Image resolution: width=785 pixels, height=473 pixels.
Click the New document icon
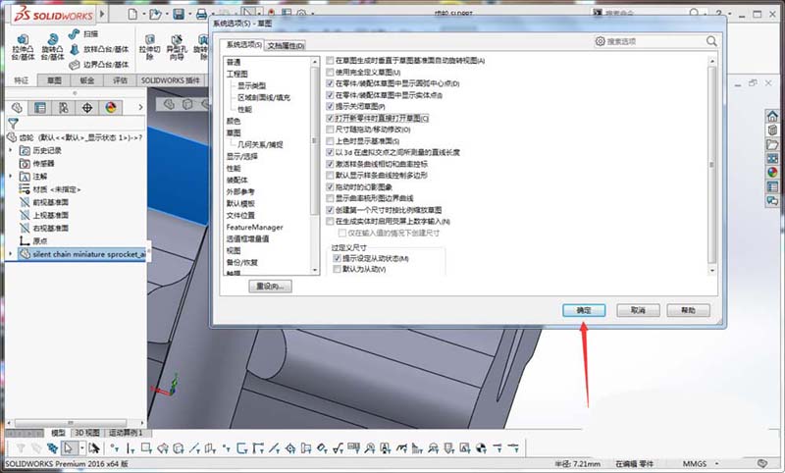132,14
